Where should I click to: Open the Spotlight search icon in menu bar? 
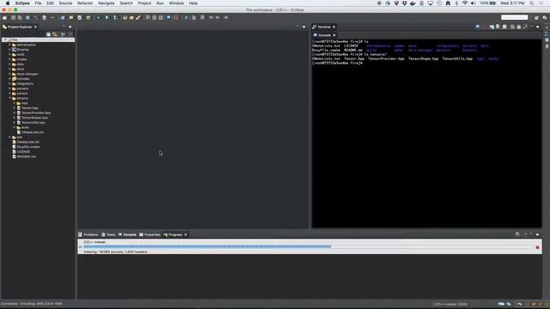pyautogui.click(x=532, y=3)
